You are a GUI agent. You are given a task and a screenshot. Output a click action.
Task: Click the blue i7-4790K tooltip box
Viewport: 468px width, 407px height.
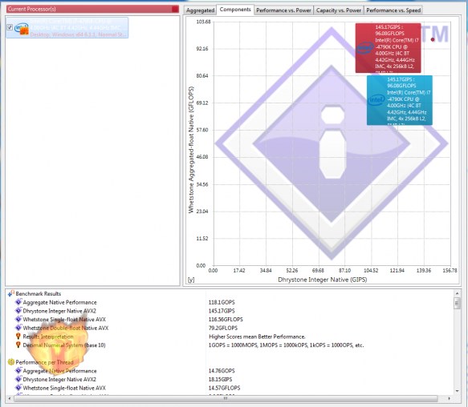tap(399, 100)
